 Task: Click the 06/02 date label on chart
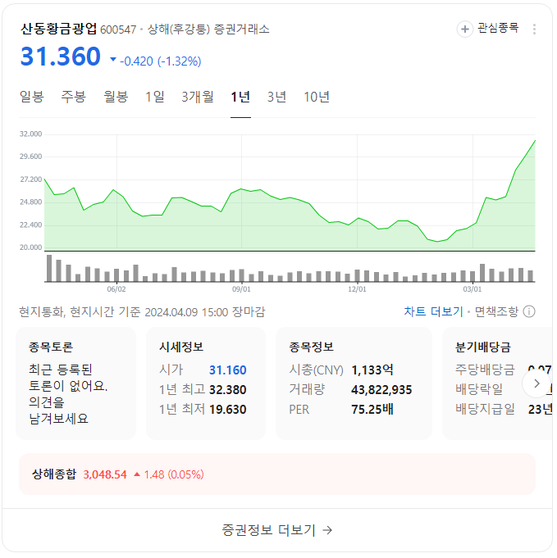tap(116, 289)
